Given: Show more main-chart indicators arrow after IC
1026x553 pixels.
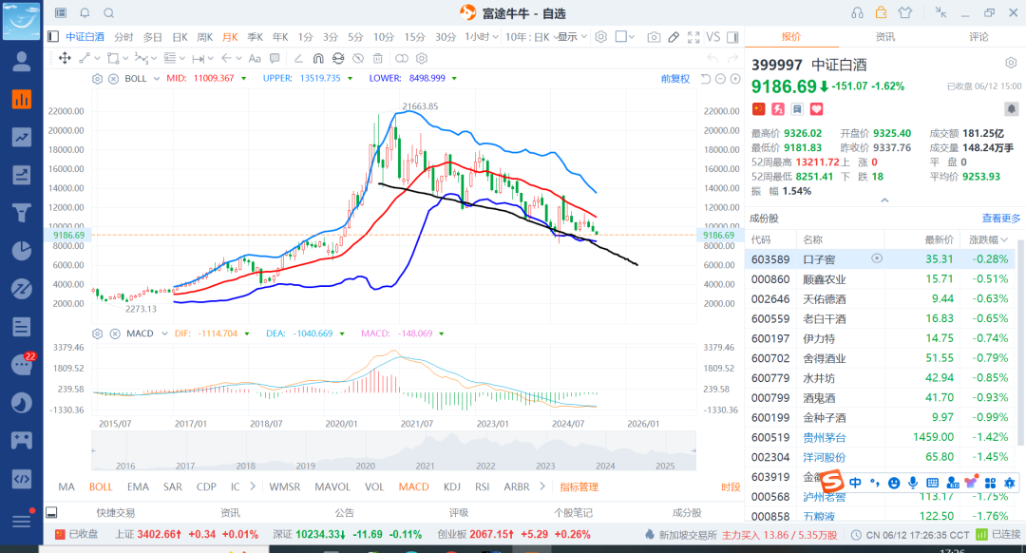Looking at the screenshot, I should (253, 486).
